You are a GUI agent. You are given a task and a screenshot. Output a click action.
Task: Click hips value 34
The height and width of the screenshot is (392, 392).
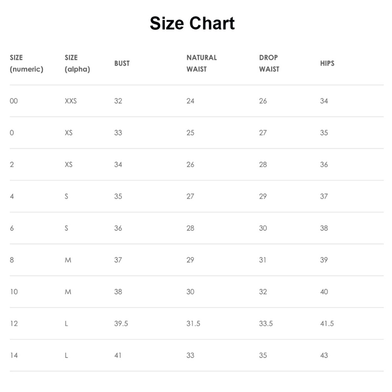[324, 101]
